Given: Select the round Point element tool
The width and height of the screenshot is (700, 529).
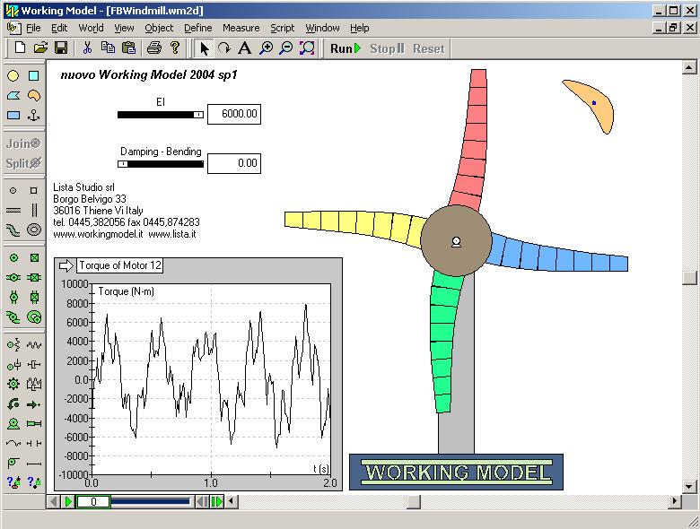Looking at the screenshot, I should [x=13, y=190].
